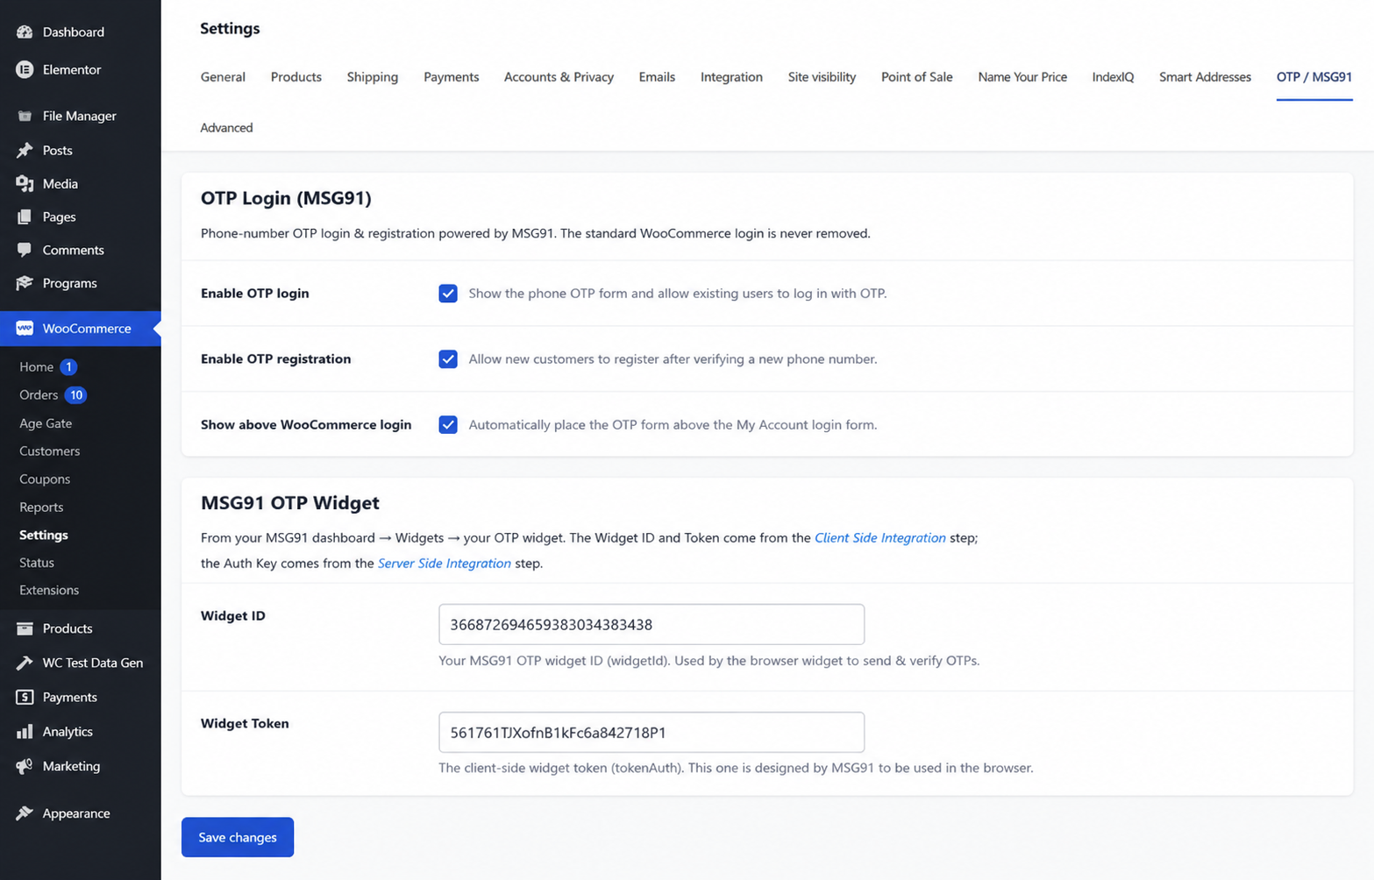The image size is (1374, 880).
Task: Go to the Point of Sale tab
Action: point(917,77)
